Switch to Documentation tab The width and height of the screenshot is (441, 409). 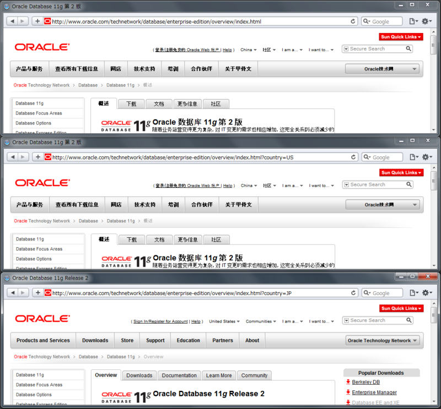(x=179, y=375)
